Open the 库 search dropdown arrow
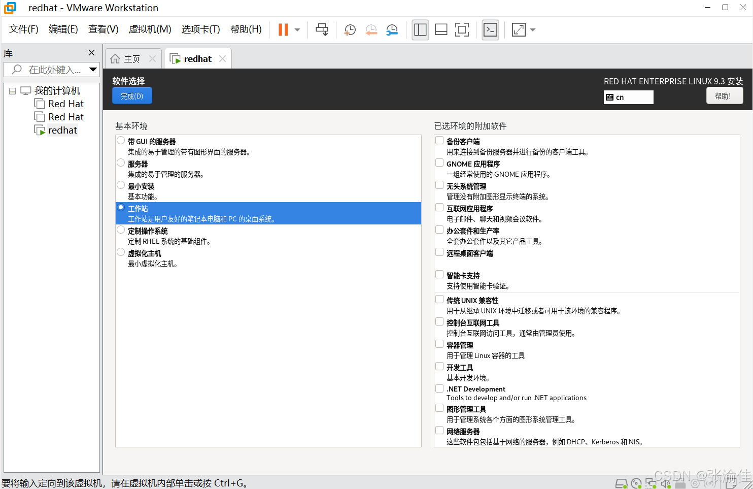Image resolution: width=753 pixels, height=489 pixels. point(93,69)
